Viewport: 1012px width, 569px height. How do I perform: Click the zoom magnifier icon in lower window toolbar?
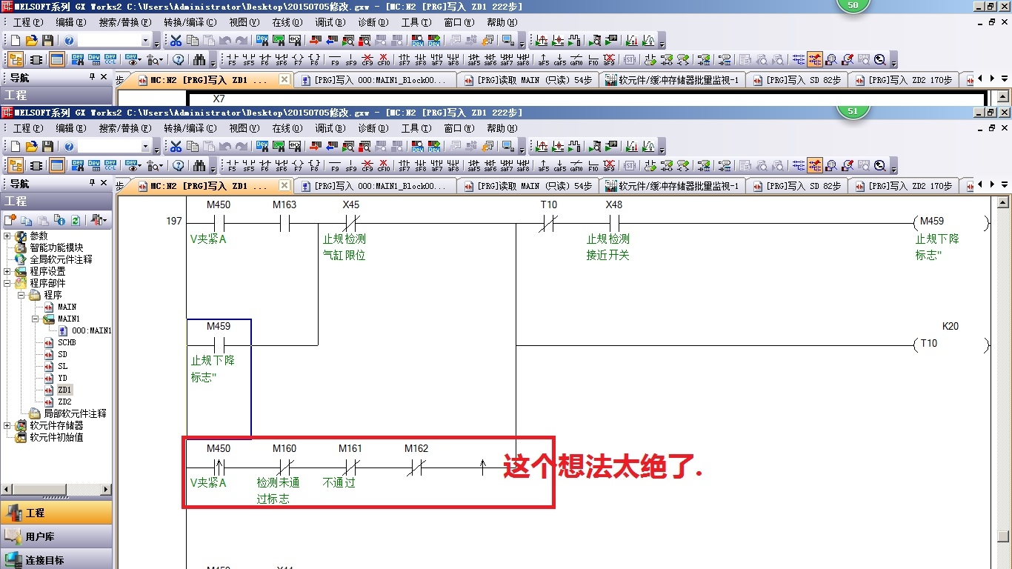(x=879, y=166)
